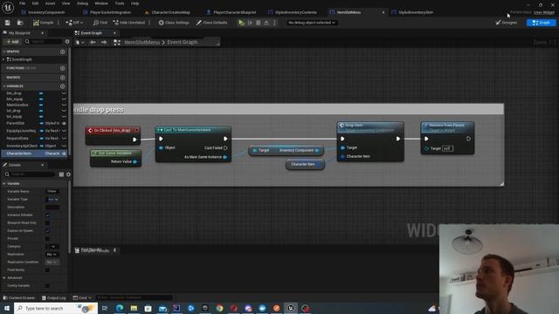Click the Unreal Engine logo icon
This screenshot has height=314, width=559.
[x=8, y=7]
